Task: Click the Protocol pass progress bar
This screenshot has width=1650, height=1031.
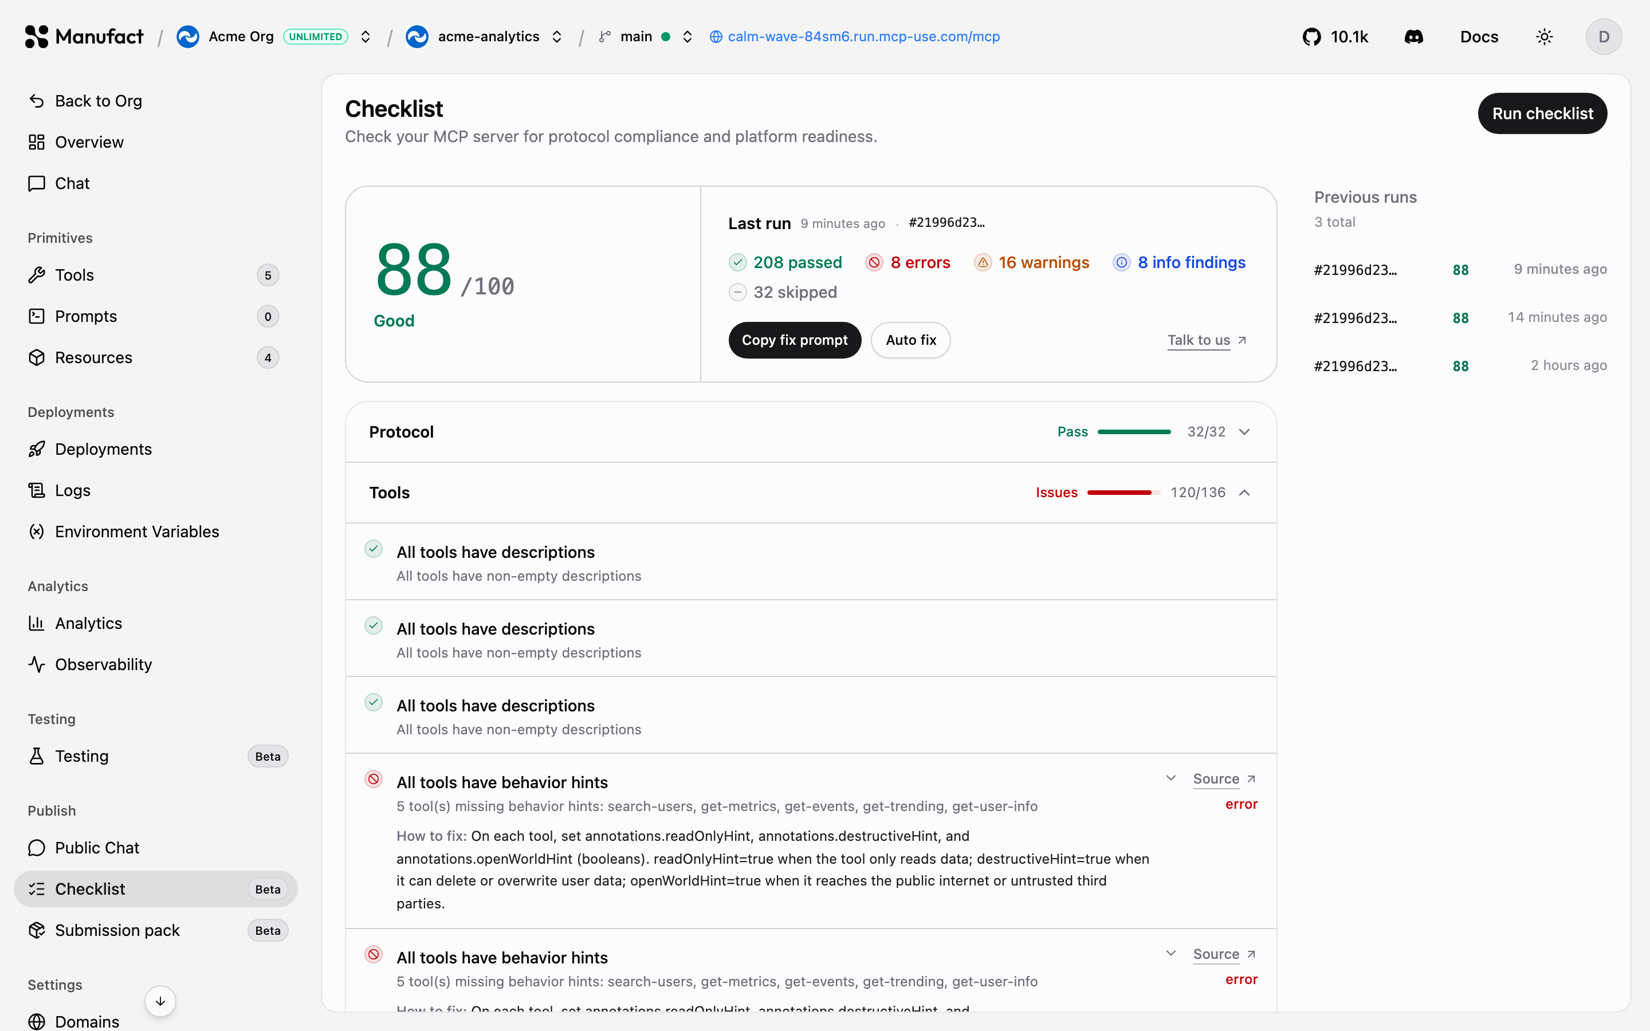Action: pos(1134,432)
